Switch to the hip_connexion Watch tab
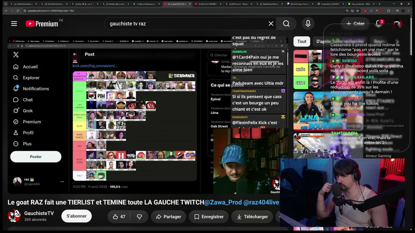This screenshot has width=415, height=233. point(361,4)
